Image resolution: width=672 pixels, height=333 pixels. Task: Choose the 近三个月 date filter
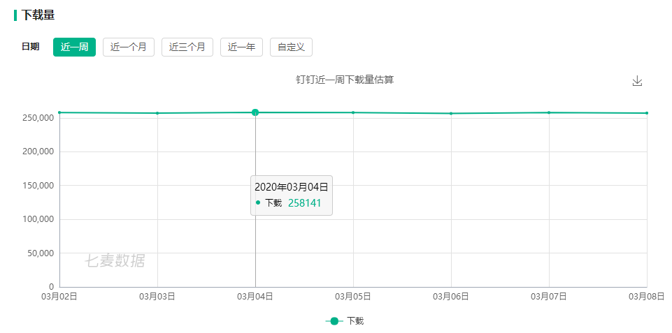(187, 47)
